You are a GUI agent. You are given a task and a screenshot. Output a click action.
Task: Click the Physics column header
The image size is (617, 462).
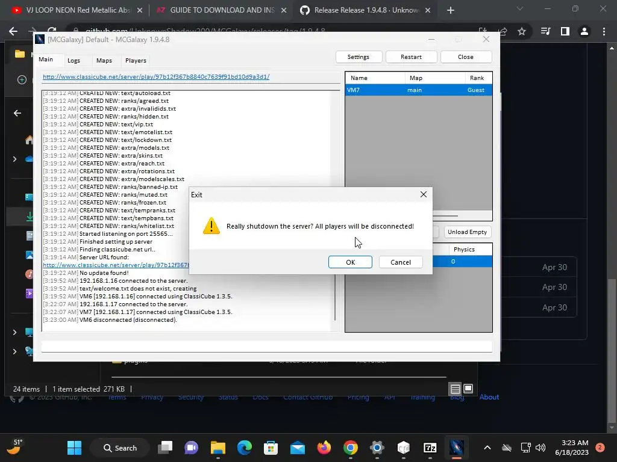(x=470, y=250)
